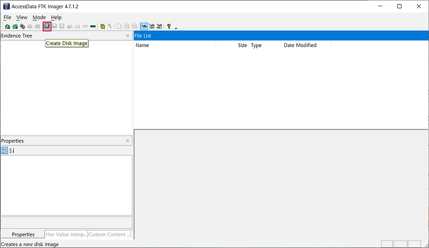Open the File menu

pyautogui.click(x=7, y=17)
